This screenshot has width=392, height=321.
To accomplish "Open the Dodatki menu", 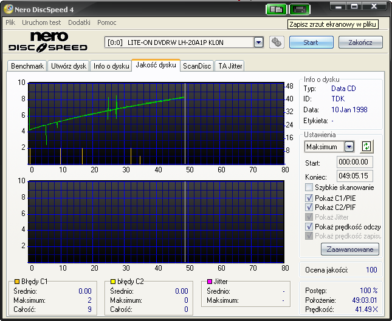I will pos(79,22).
